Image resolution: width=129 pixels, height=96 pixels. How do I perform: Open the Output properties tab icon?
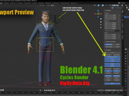pyautogui.click(x=126, y=58)
